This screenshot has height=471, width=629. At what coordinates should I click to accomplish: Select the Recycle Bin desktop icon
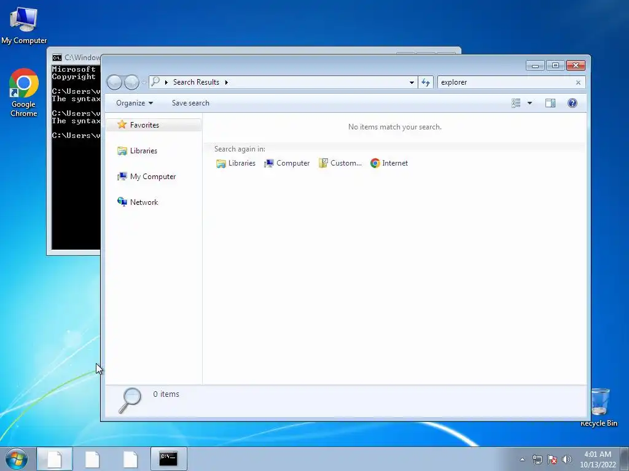coord(600,407)
